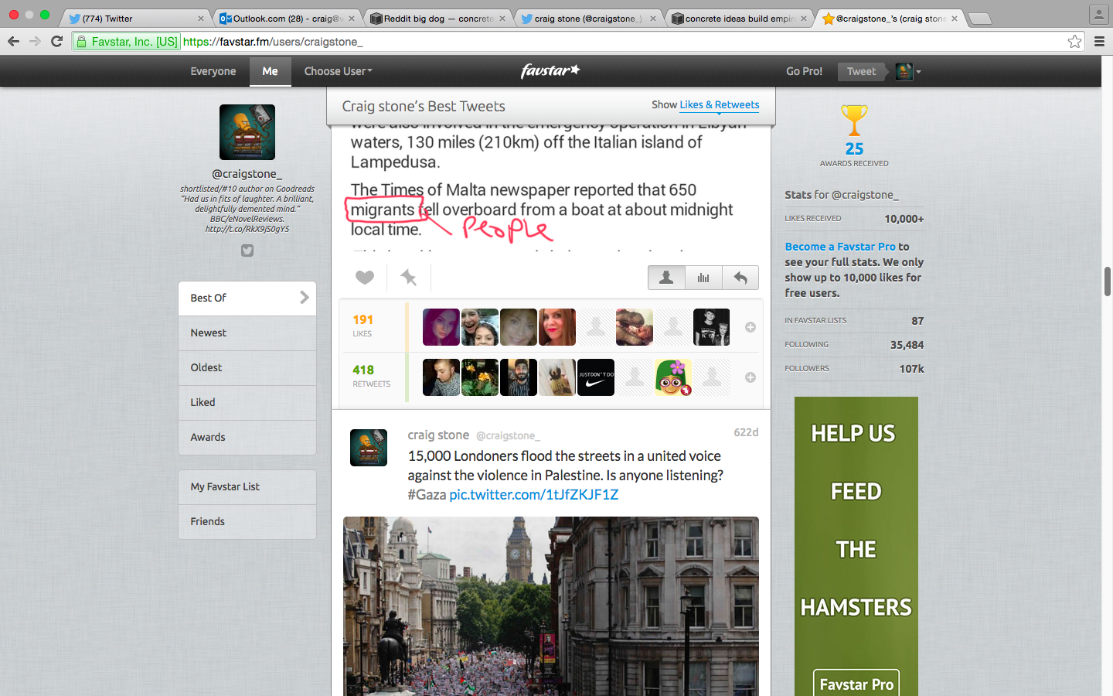Open the account avatar dropdown in header

(x=908, y=71)
